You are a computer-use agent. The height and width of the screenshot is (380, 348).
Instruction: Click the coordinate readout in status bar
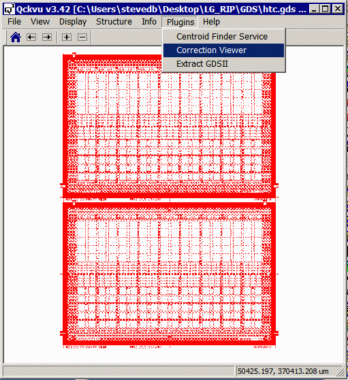pos(283,371)
